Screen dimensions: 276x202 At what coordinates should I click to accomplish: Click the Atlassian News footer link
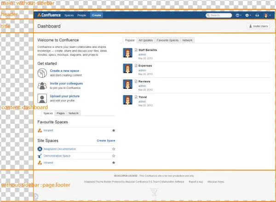216,182
